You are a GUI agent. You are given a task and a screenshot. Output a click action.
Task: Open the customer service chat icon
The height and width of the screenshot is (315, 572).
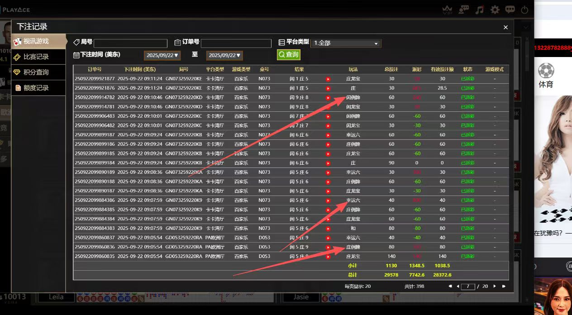click(464, 10)
